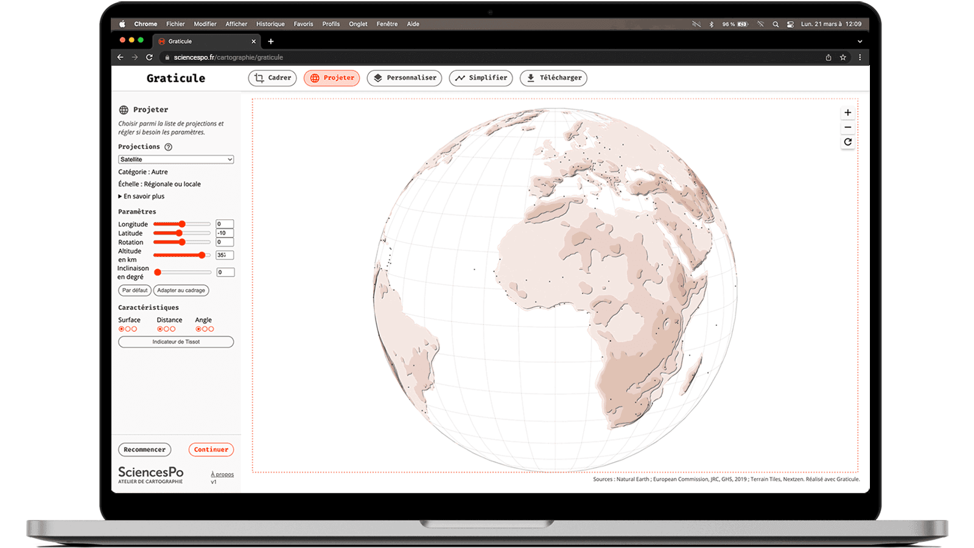974x548 pixels.
Task: Reload the page in Chrome
Action: coord(149,57)
